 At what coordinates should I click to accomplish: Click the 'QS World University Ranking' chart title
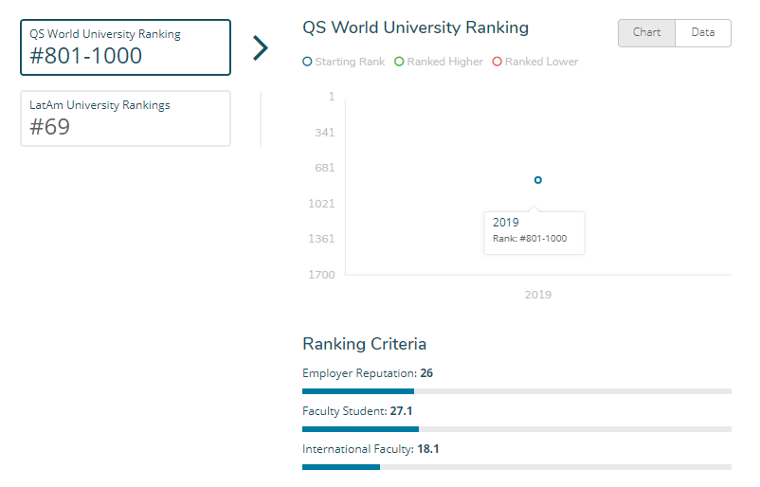pos(415,27)
